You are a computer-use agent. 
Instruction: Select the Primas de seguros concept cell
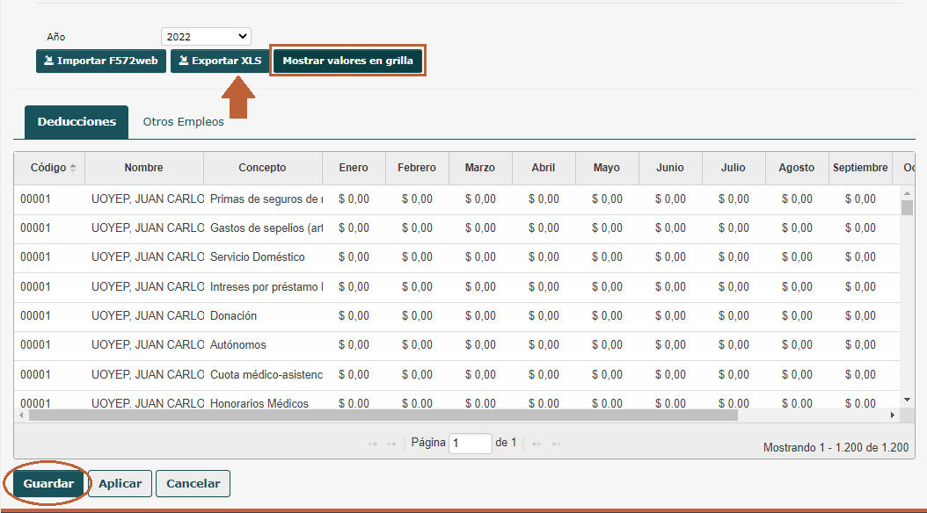pyautogui.click(x=263, y=199)
